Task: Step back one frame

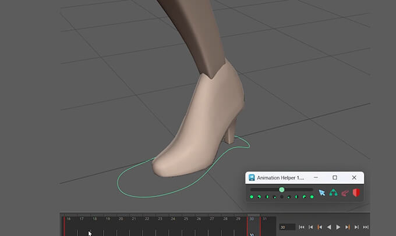Action: click(311, 227)
